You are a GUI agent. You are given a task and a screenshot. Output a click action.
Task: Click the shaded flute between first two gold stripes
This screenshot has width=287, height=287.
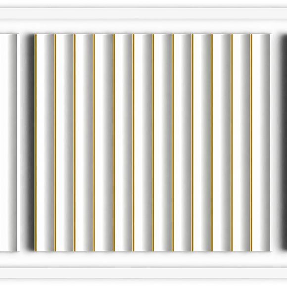46,143
